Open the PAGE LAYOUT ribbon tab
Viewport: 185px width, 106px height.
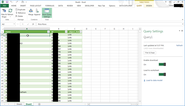35,6
